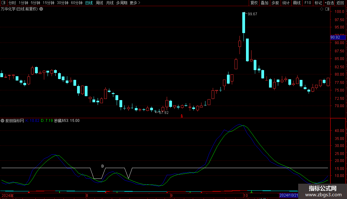
Task: Switch to 月线 monthly chart
Action: [x=110, y=3]
